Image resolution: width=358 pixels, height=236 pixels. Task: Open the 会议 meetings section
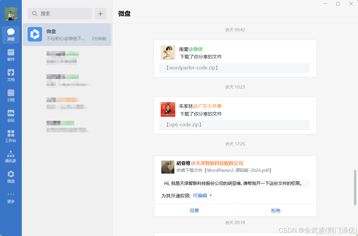11,116
